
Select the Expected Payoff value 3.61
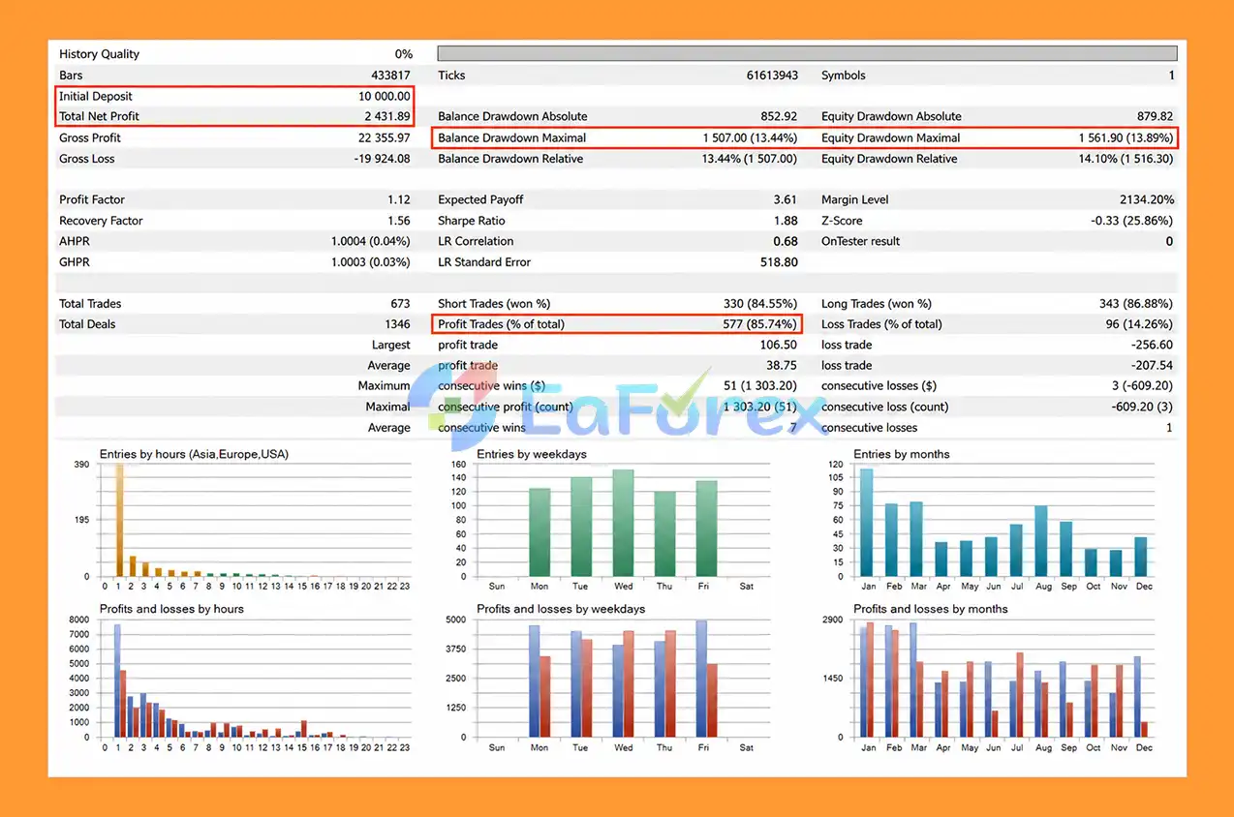786,199
